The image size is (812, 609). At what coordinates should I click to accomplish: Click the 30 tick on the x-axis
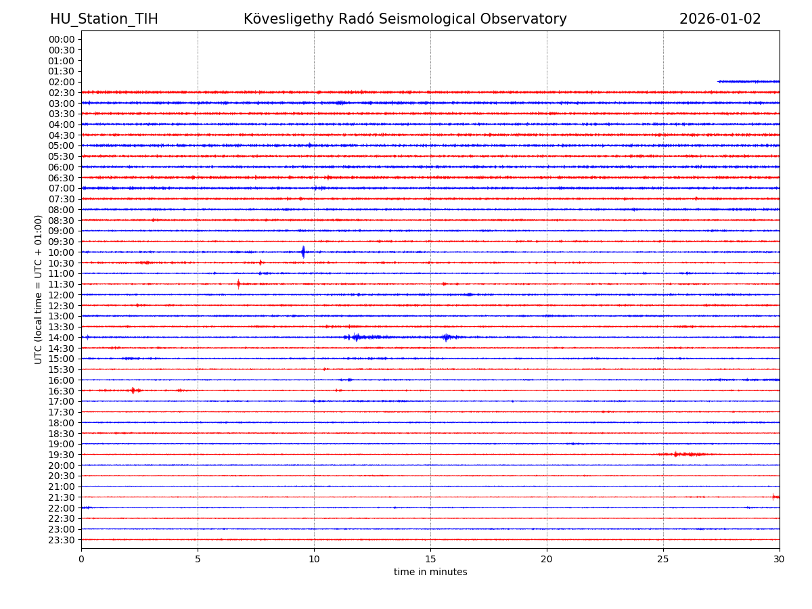pos(780,559)
